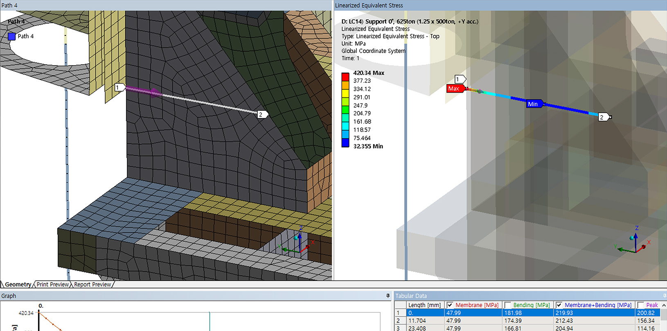
Task: Click the Graph panel title
Action: point(9,296)
